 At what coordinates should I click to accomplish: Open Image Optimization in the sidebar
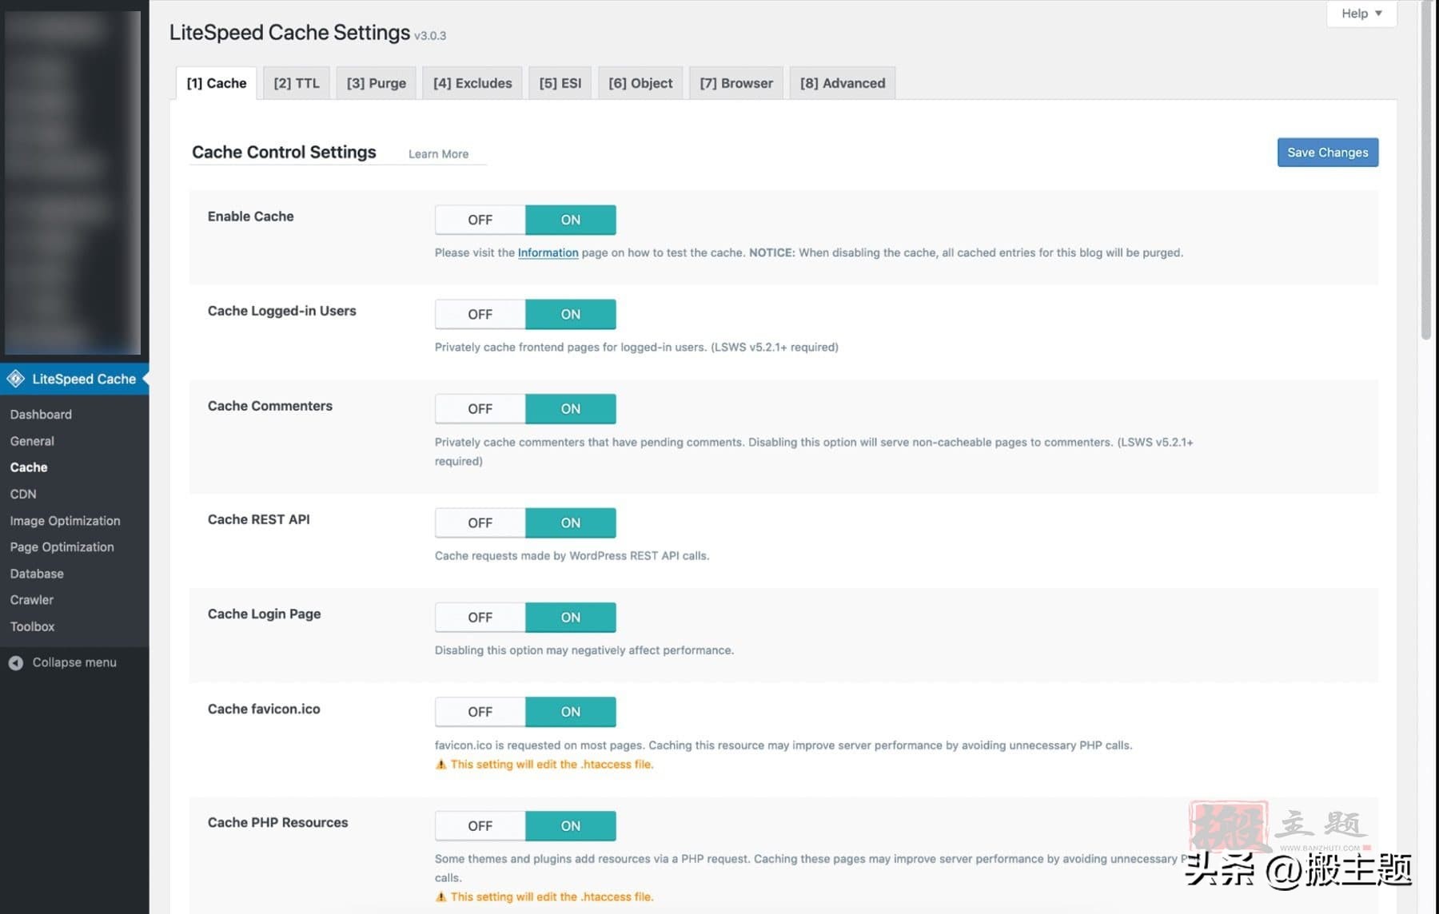tap(65, 521)
